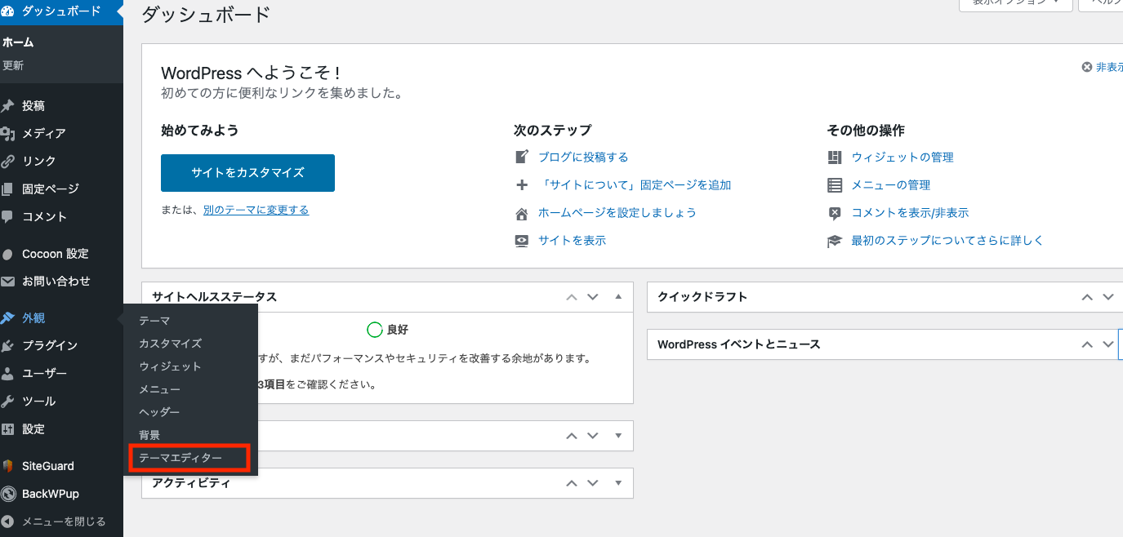The image size is (1123, 537).
Task: Click the monitor icon beside サイトを表示
Action: 522,241
